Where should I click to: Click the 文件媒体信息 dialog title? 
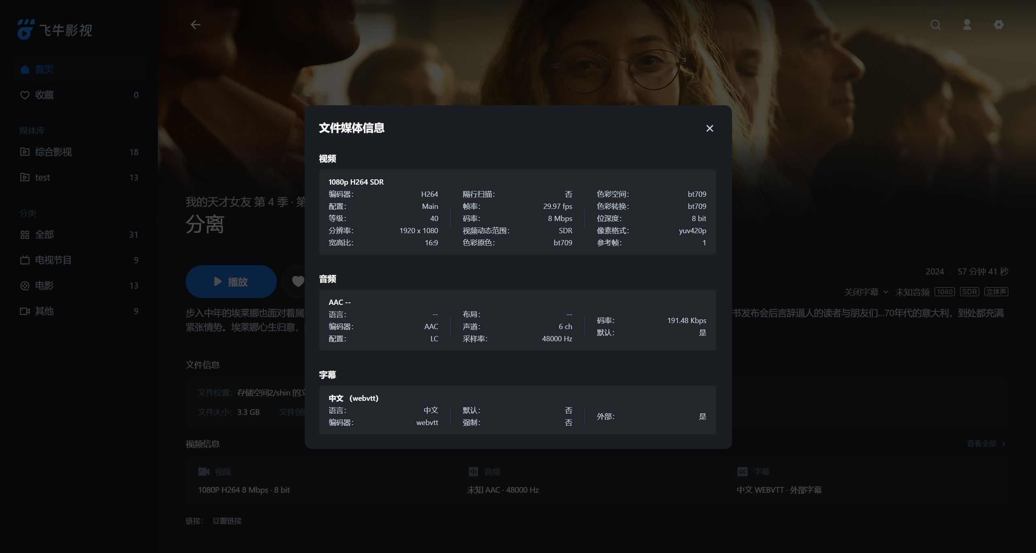[x=352, y=128]
